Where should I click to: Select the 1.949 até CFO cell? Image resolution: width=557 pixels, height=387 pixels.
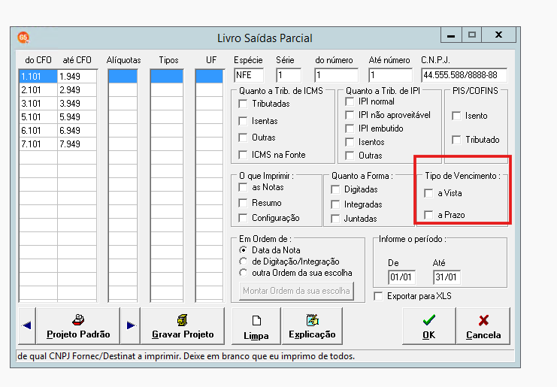[x=77, y=77]
